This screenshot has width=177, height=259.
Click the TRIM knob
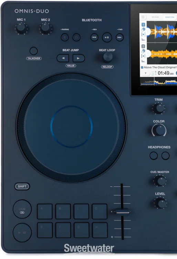tap(160, 108)
